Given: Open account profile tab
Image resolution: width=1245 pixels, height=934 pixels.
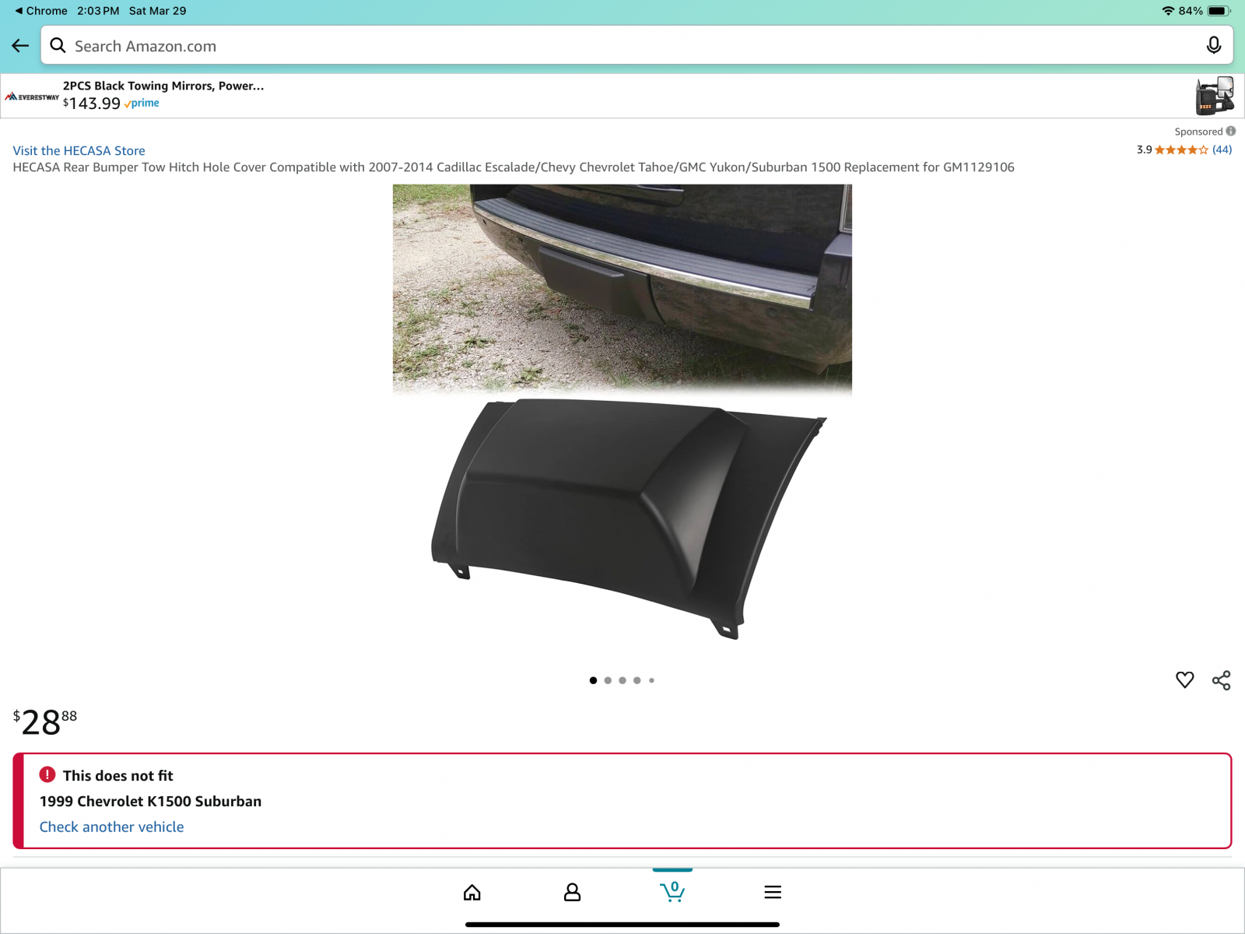Looking at the screenshot, I should 572,892.
